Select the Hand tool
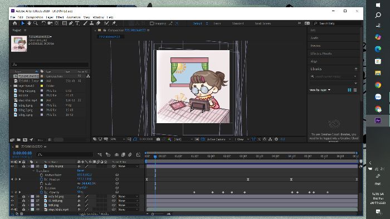This screenshot has width=390, height=219. coord(29,23)
